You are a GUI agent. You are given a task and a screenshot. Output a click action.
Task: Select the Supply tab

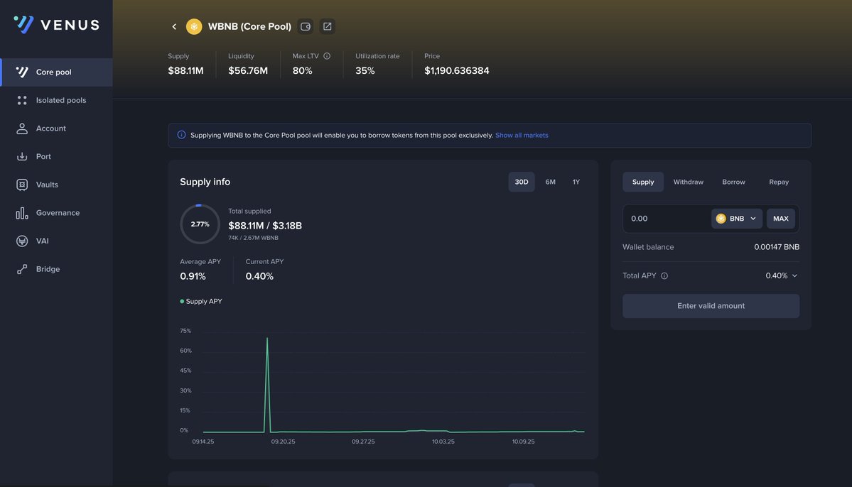(x=643, y=182)
